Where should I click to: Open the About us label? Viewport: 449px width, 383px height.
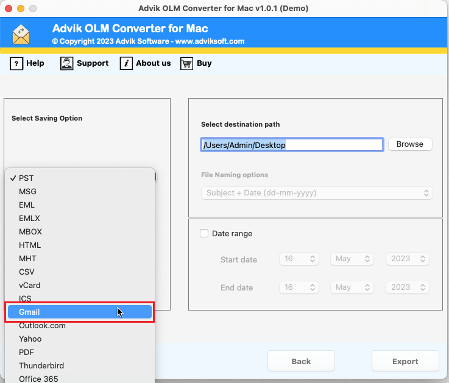pyautogui.click(x=153, y=63)
